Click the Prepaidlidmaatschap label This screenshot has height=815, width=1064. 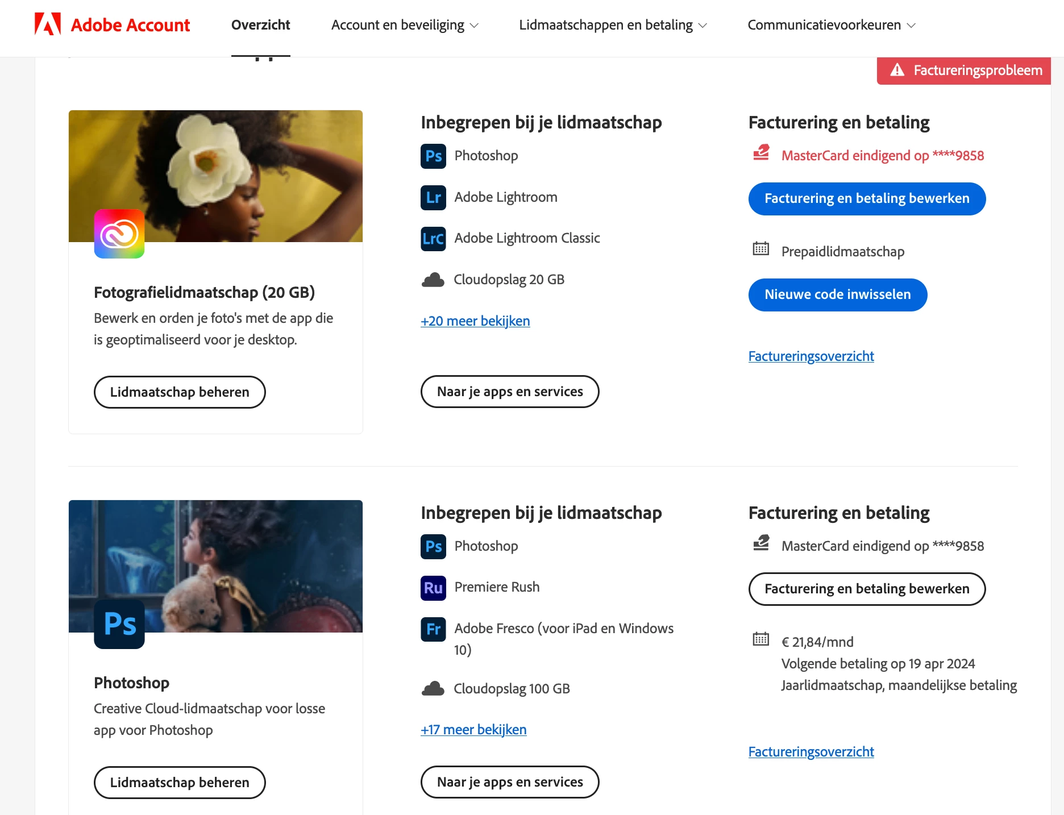pos(843,252)
